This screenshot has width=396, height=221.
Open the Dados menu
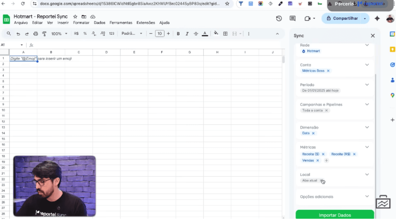[x=100, y=23]
